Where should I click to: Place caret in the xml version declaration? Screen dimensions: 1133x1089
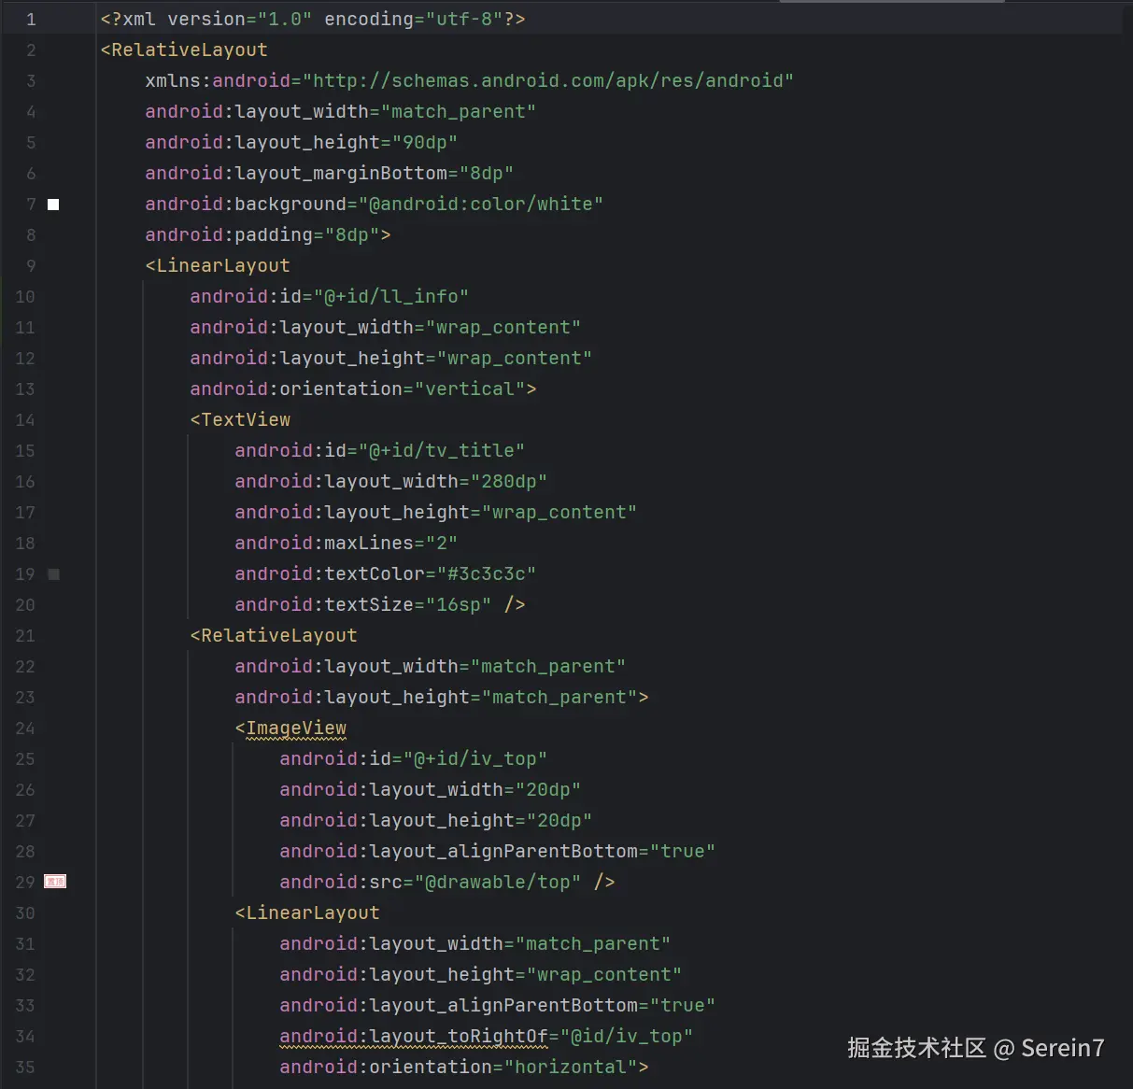[313, 19]
